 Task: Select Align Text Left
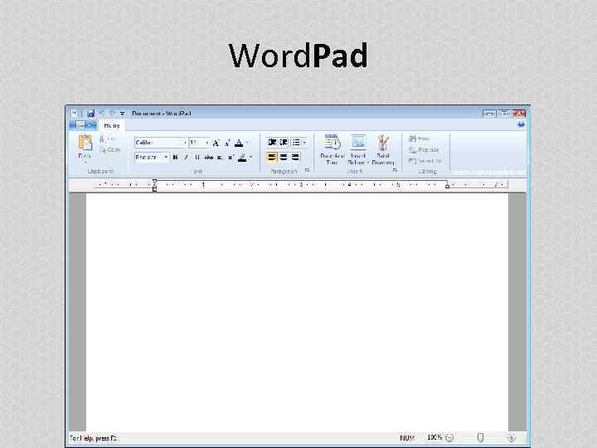(272, 157)
